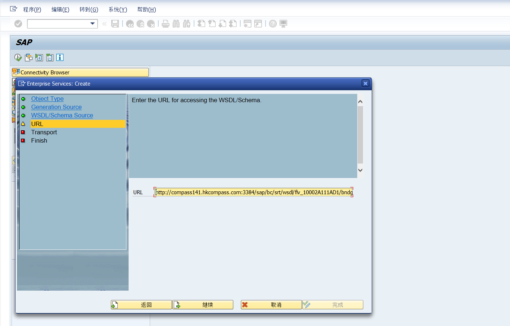Viewport: 510px width, 326px height.
Task: Select the Connectivity Browser tab
Action: pyautogui.click(x=80, y=72)
